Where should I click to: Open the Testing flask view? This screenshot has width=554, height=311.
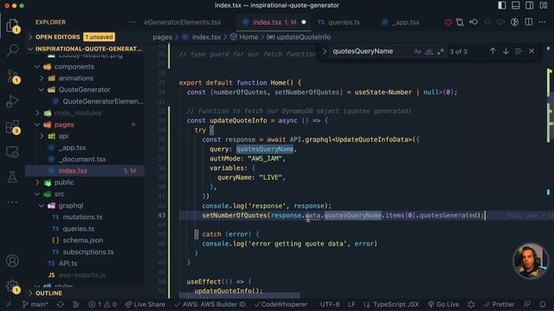(x=12, y=177)
